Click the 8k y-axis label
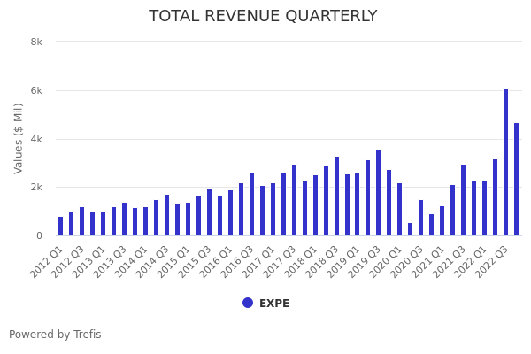Screen dimensions: 531x354 [x=36, y=42]
